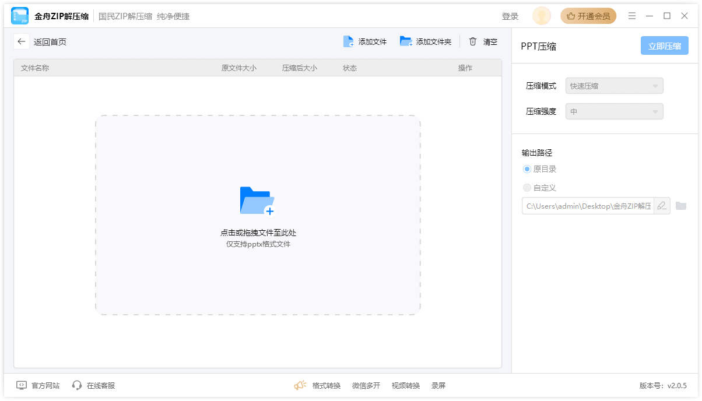Open the output folder browse icon
Image resolution: width=702 pixels, height=401 pixels.
tap(681, 206)
